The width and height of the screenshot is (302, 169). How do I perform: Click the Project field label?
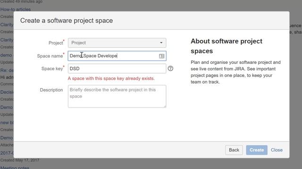[x=56, y=43]
